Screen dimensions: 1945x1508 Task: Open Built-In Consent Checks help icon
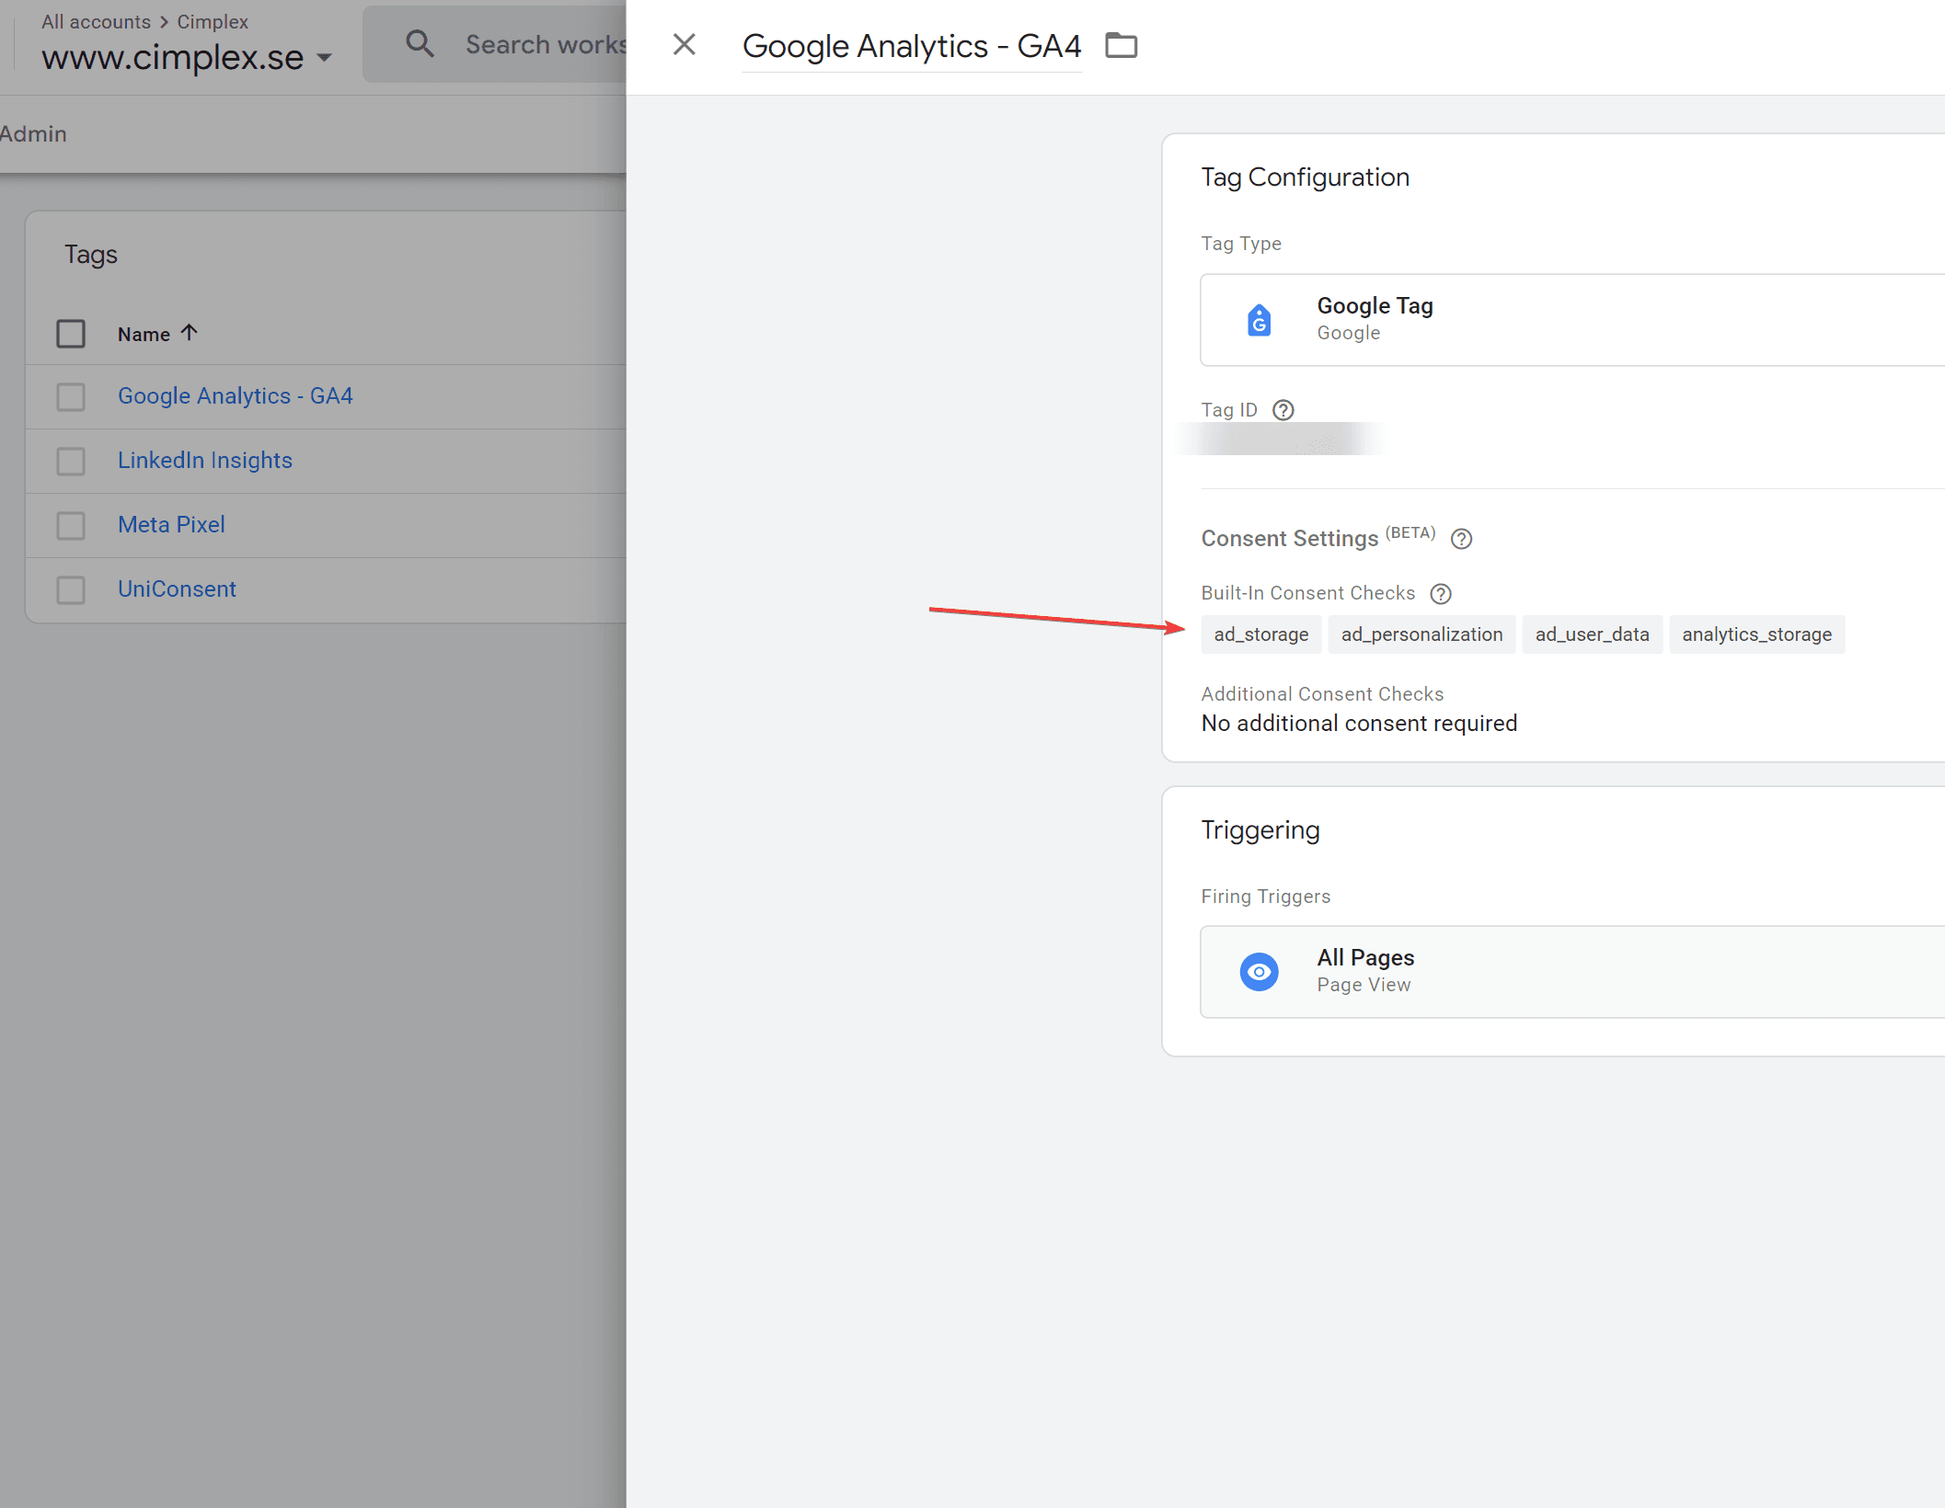tap(1441, 594)
